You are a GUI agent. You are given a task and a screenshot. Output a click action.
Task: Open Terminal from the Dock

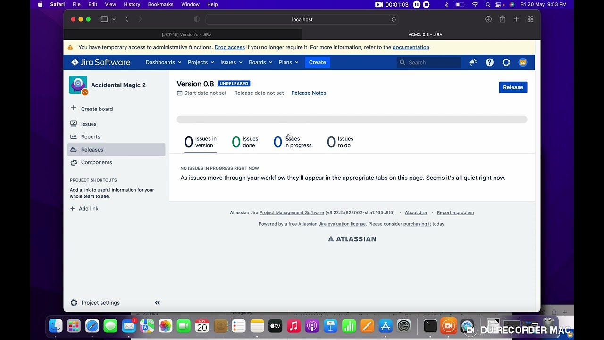click(430, 326)
